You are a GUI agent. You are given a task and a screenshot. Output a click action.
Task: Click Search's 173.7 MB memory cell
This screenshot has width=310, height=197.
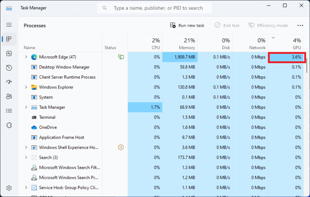tap(180, 157)
